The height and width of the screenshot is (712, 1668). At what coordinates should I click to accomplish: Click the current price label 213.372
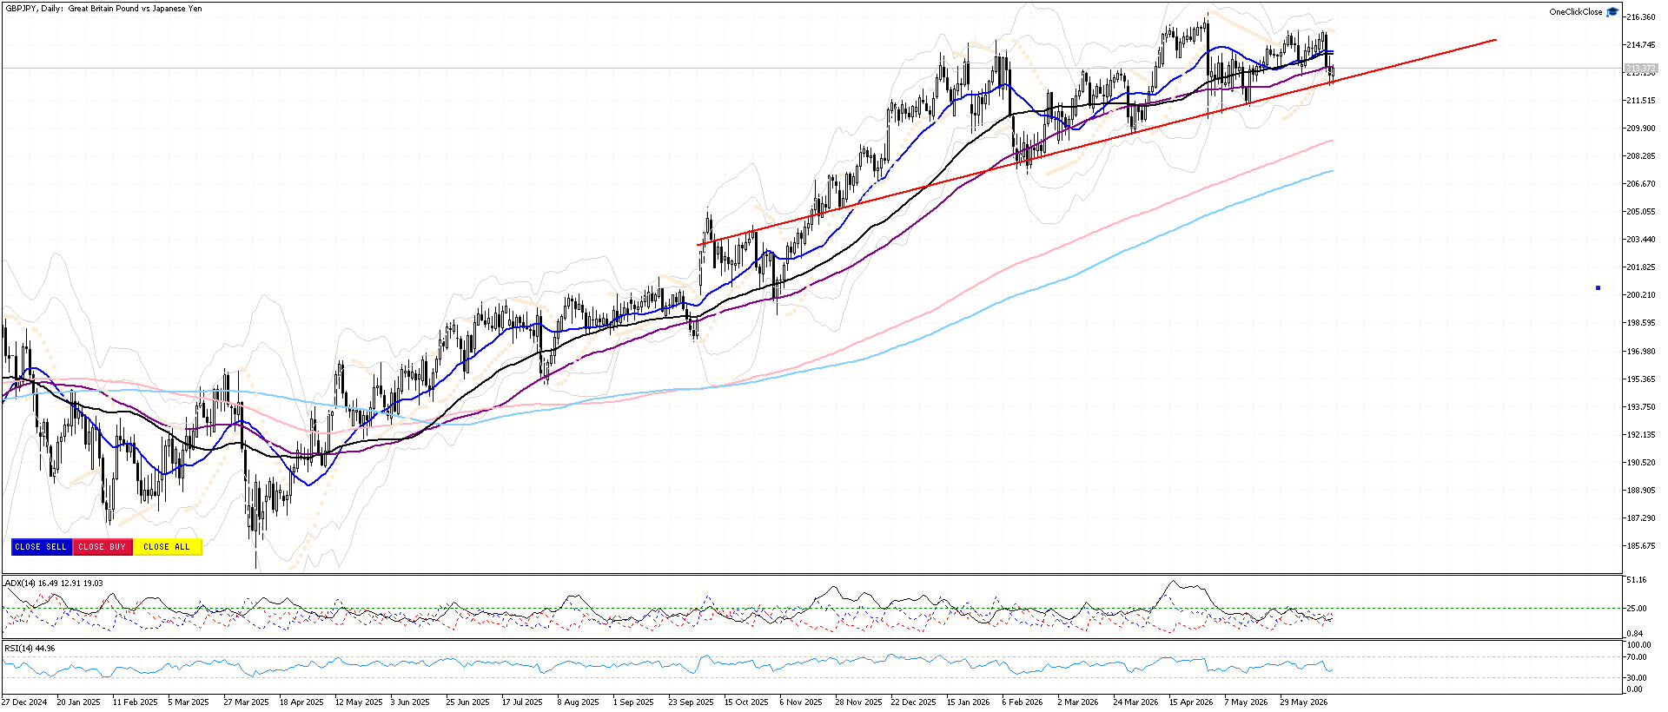(1639, 69)
